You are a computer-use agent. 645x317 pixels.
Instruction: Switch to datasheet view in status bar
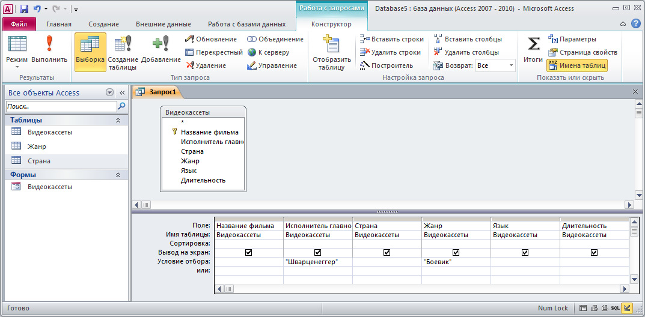583,308
